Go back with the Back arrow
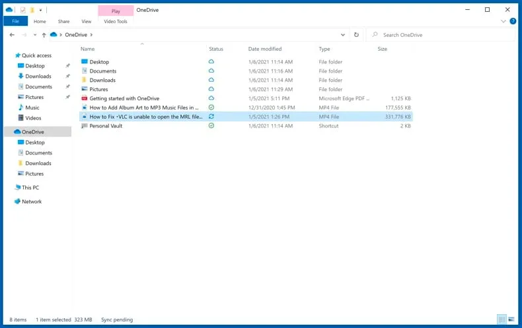Screen dimensions: 522x328 point(12,34)
